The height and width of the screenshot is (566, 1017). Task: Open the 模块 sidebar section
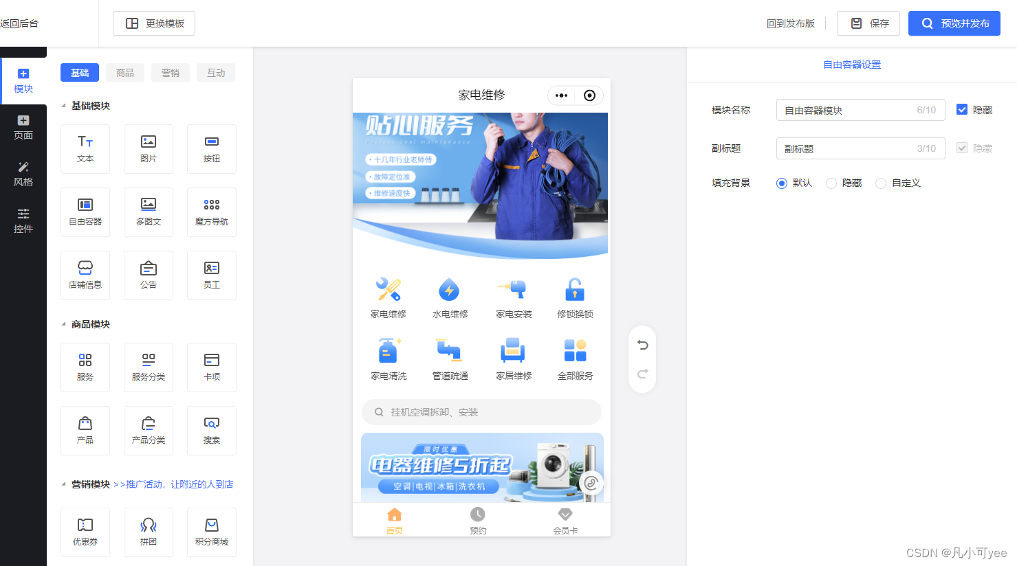coord(23,81)
